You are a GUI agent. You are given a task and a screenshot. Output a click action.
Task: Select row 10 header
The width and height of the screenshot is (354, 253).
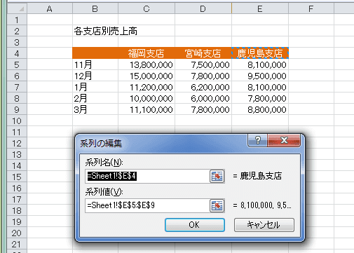pyautogui.click(x=17, y=121)
